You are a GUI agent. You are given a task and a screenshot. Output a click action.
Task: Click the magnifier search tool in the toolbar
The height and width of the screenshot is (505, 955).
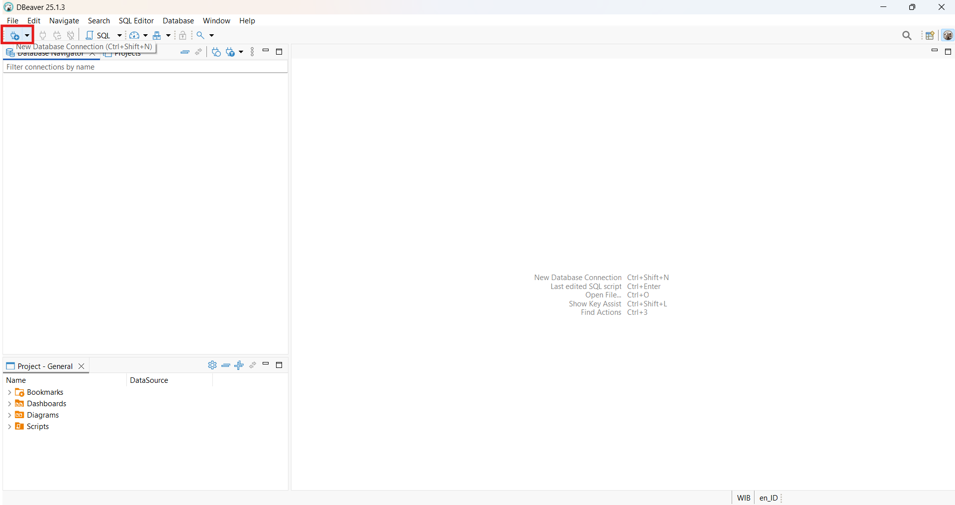point(200,35)
